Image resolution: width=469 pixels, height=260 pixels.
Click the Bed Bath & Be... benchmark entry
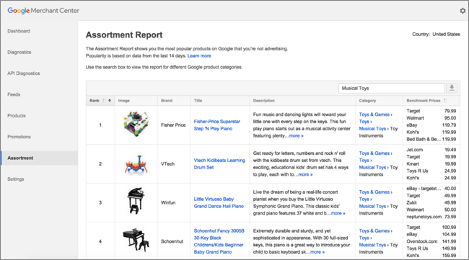click(431, 140)
